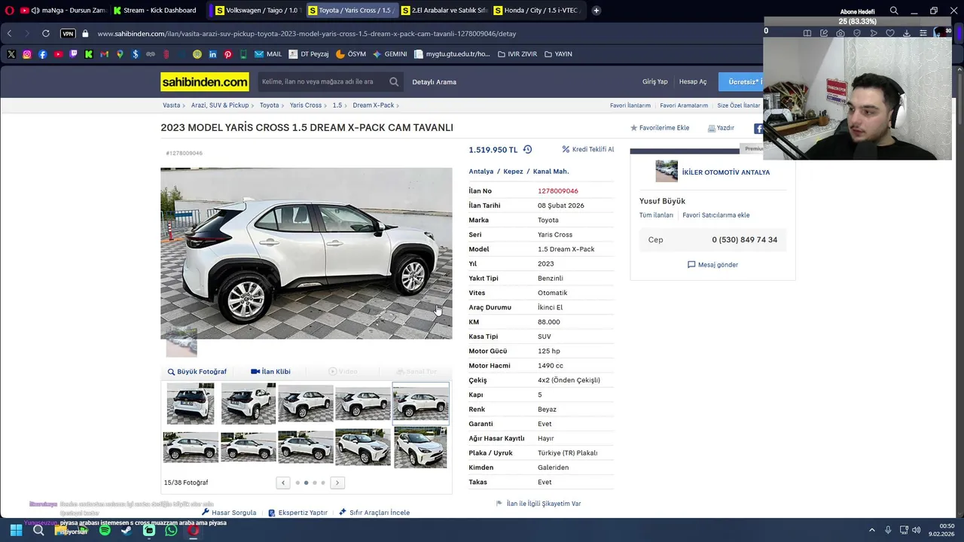
Task: Expand the Yaris Cross breadcrumb chevron
Action: pos(326,105)
